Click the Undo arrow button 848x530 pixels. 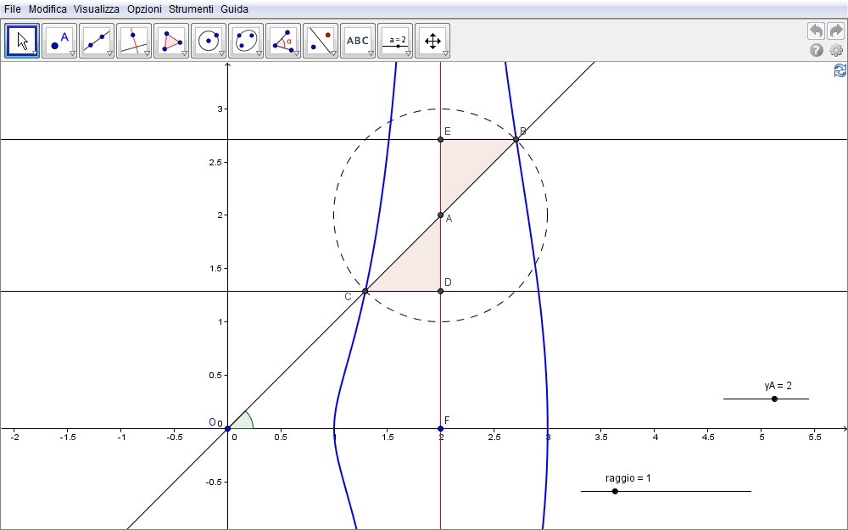tap(816, 31)
